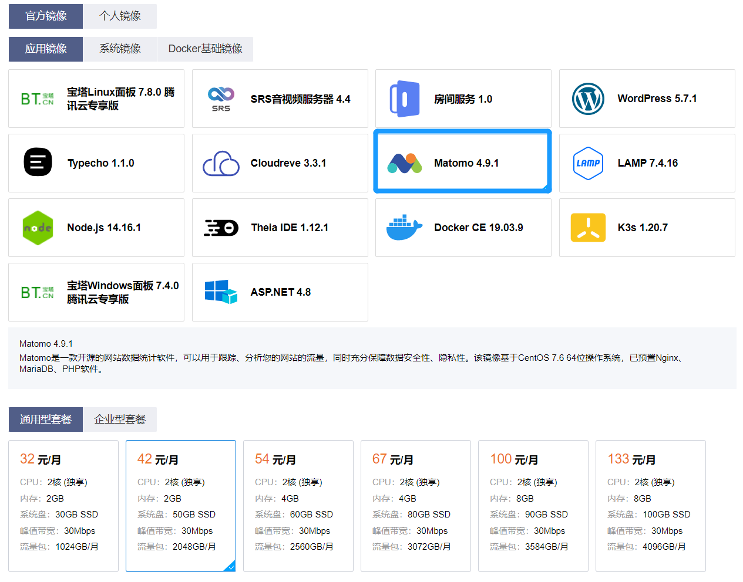This screenshot has height=582, width=743.
Task: Deselect the Matomo 4.9.1 image
Action: point(462,161)
